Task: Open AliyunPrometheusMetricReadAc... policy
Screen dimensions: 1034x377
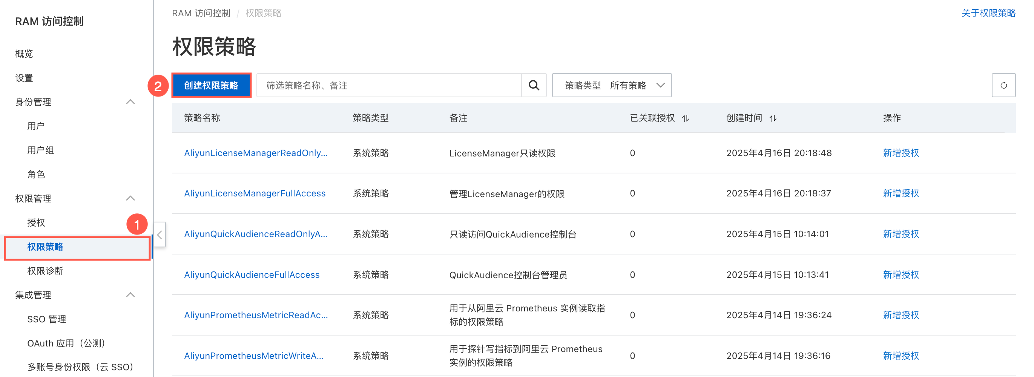Action: (x=256, y=315)
